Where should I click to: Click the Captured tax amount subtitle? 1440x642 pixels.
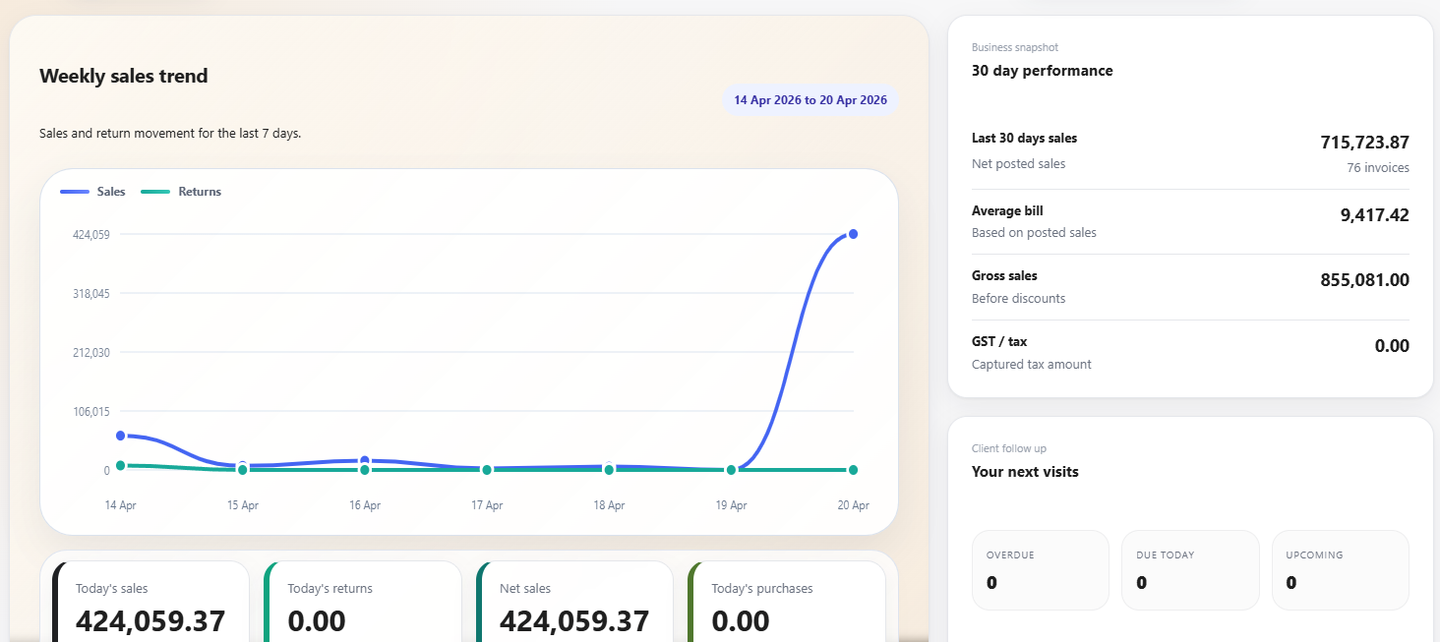(x=1032, y=365)
